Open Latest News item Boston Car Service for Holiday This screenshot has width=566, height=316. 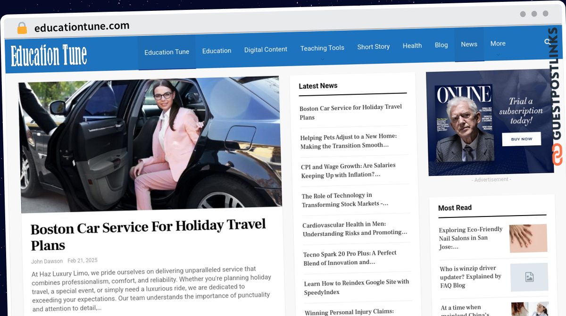pos(351,112)
